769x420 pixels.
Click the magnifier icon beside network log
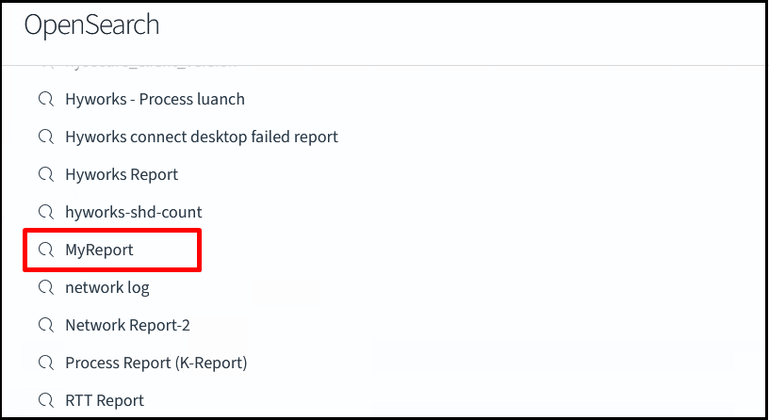45,287
